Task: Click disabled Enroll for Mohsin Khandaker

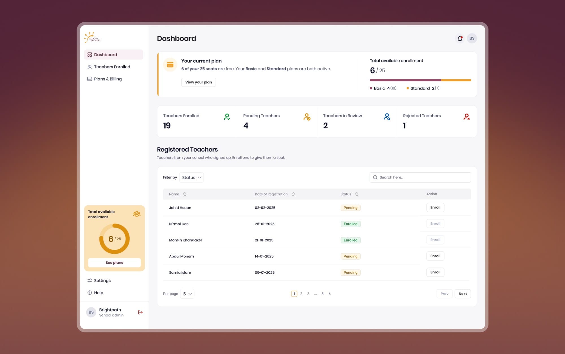Action: click(x=435, y=240)
